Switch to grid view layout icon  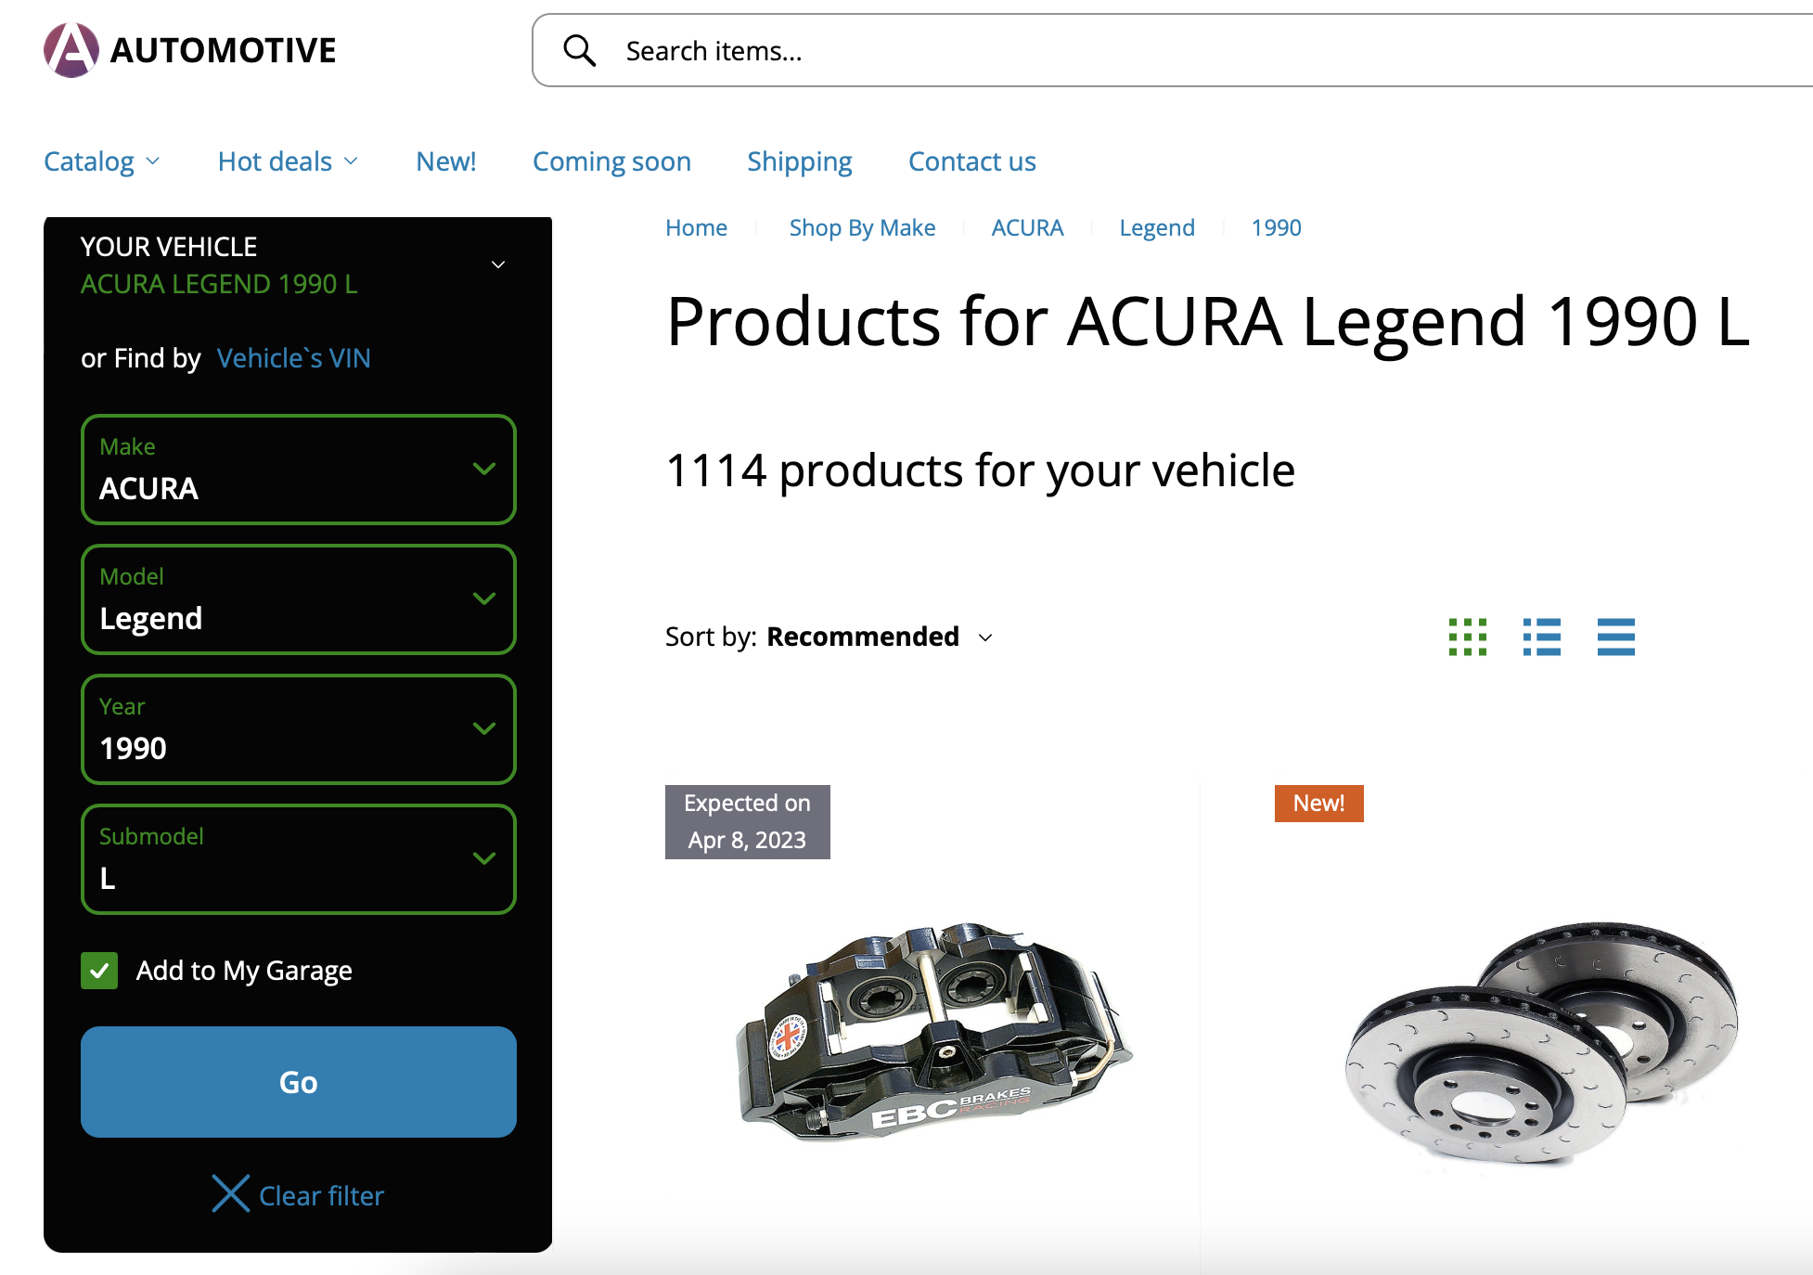1468,637
